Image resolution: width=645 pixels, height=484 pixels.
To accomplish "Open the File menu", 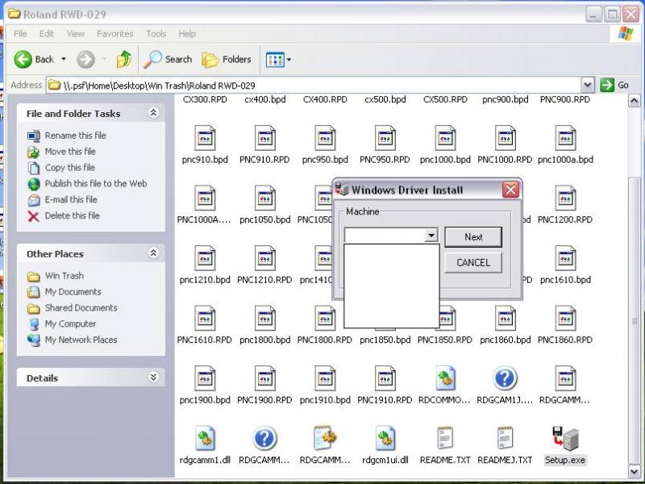I will pos(20,34).
